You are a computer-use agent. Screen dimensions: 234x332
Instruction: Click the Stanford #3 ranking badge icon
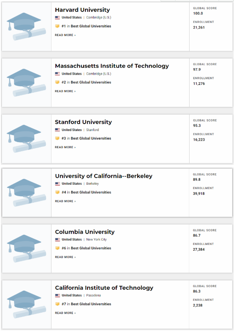[57, 138]
